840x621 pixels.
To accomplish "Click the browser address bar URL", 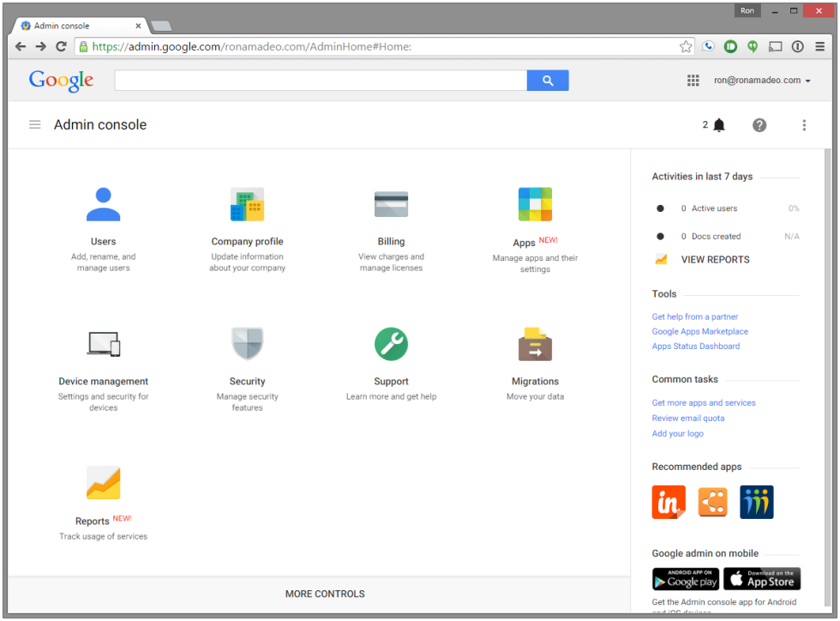I will click(252, 46).
